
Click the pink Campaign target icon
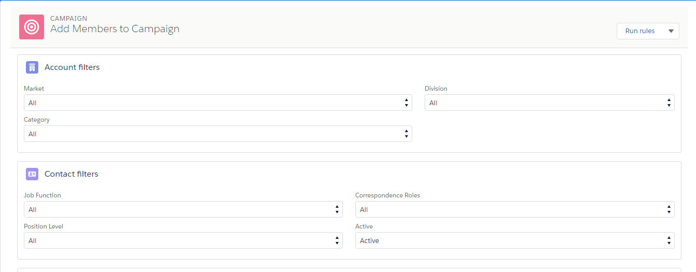(x=32, y=27)
